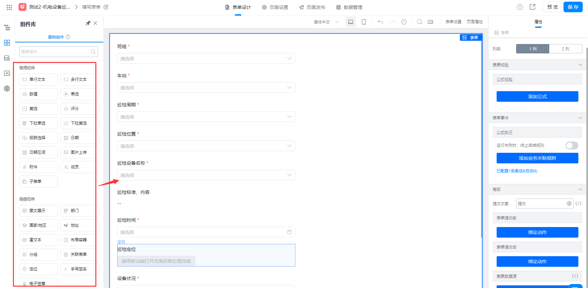Open the language selector 简体中文
This screenshot has height=288, width=588.
pyautogui.click(x=326, y=22)
